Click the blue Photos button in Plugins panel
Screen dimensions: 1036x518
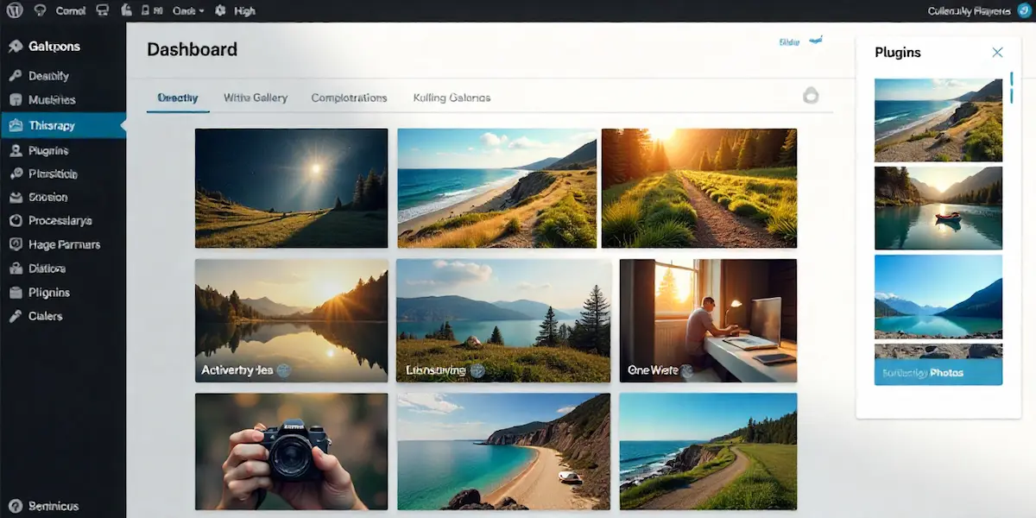pyautogui.click(x=938, y=373)
